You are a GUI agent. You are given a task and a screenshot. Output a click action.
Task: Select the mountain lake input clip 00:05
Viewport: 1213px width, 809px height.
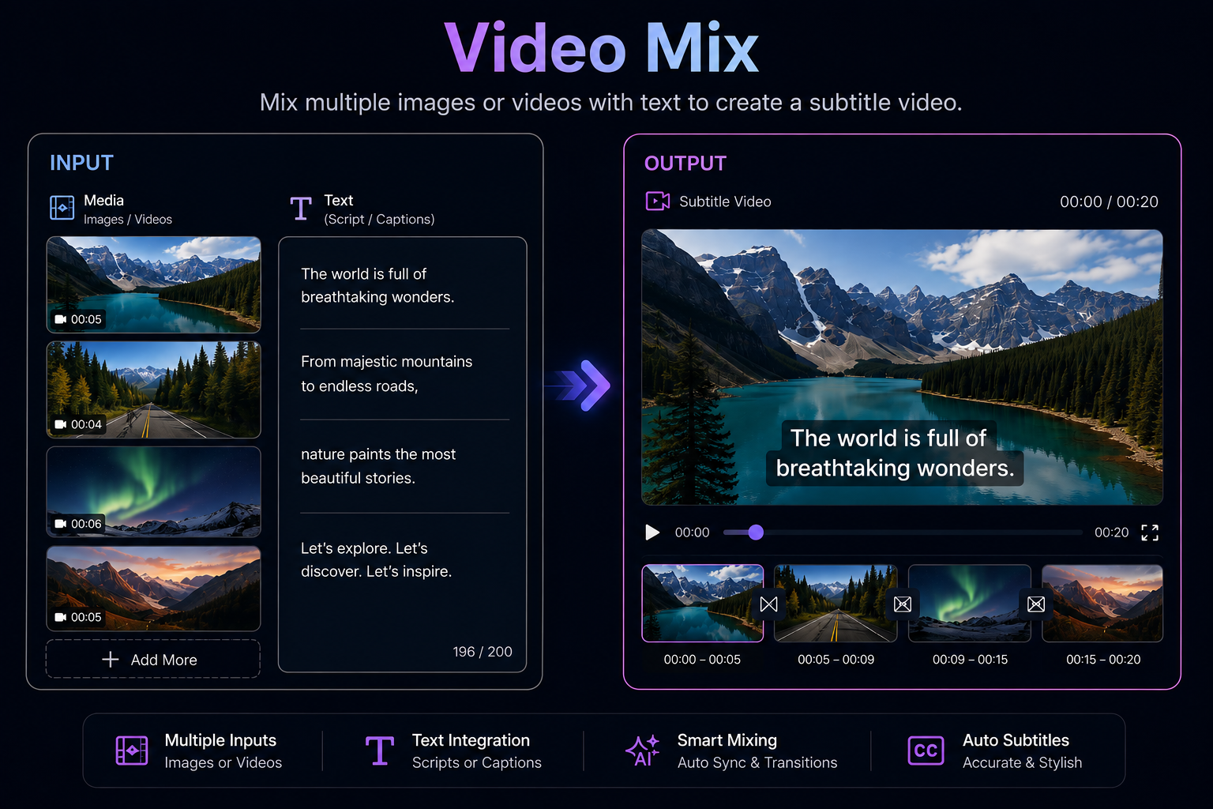click(x=154, y=284)
